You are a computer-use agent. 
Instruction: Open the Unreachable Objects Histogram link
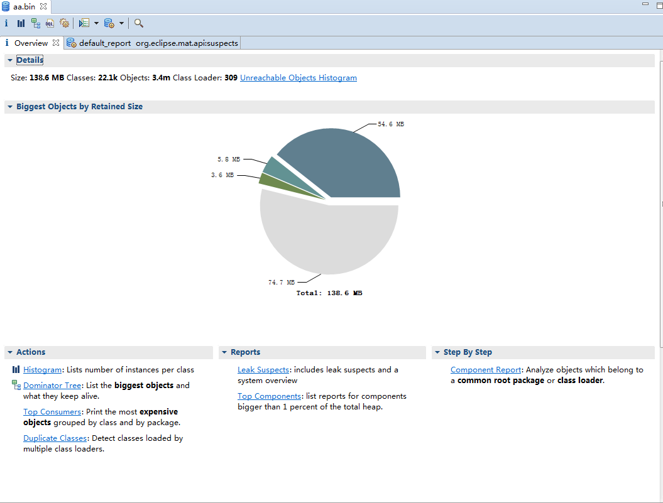[298, 78]
